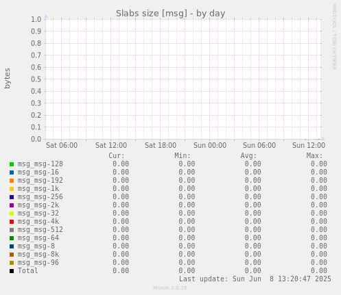Image resolution: width=341 pixels, height=295 pixels.
Task: Select the msg_msg-2k legend label
Action: (38, 205)
